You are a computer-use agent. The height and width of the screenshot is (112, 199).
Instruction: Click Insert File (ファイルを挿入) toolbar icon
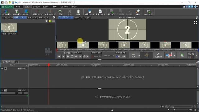(6, 12)
